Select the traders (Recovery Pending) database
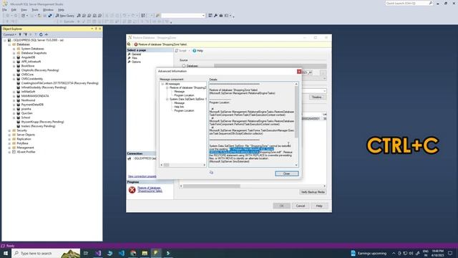Image resolution: width=458 pixels, height=258 pixels. click(38, 126)
